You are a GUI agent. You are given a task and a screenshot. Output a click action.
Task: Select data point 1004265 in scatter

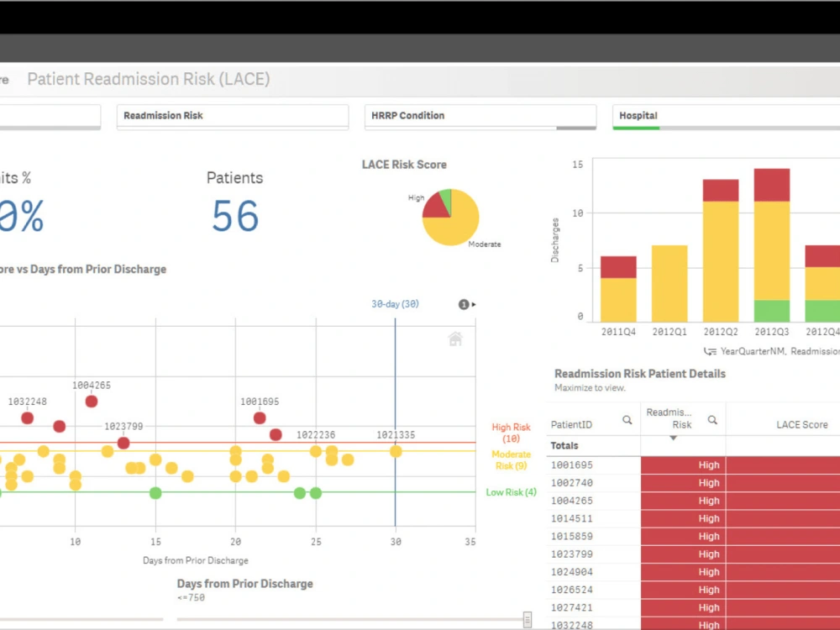[x=92, y=402]
